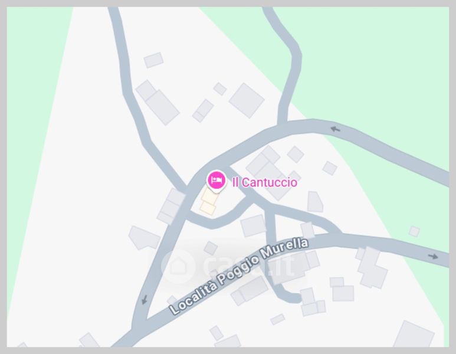Click the downward direction arrow on bottom-left road
Viewport: 456px width, 354px height.
144,300
